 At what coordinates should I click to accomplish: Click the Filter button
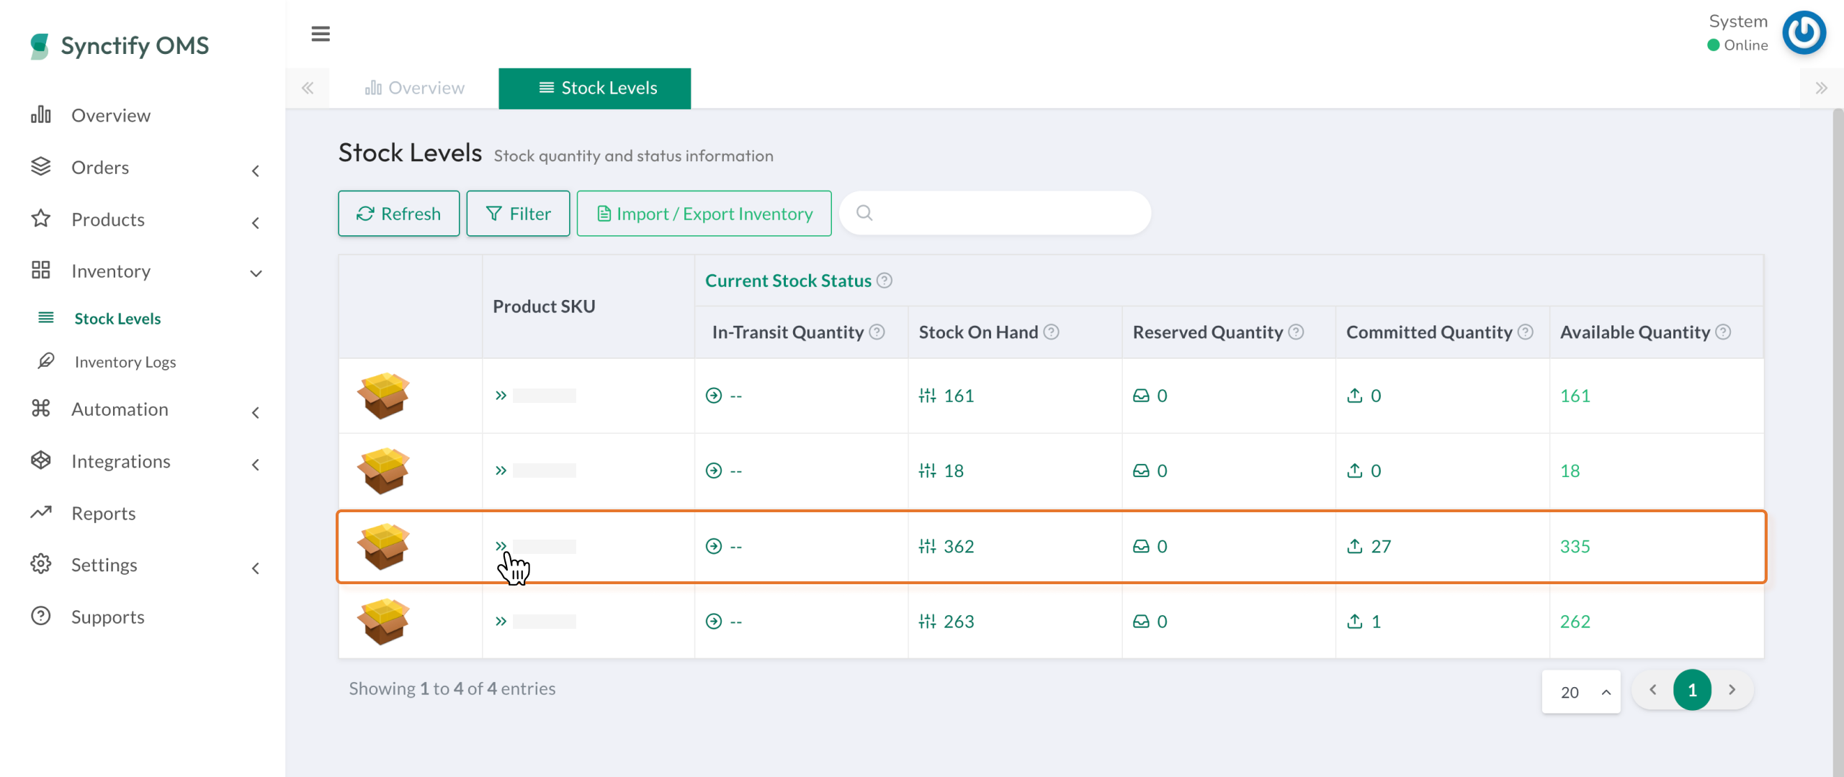(x=518, y=213)
